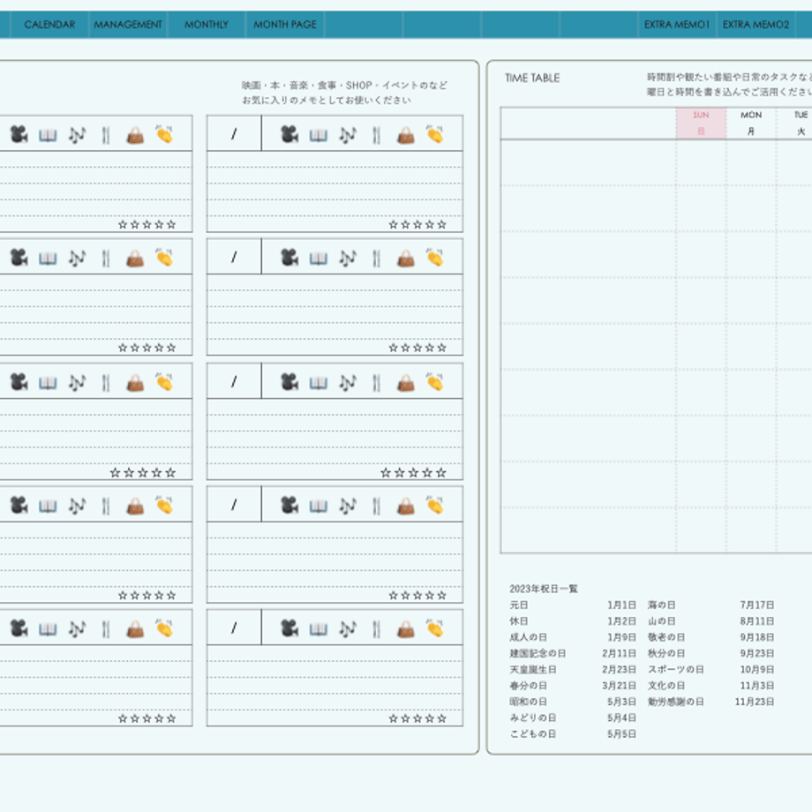
Task: Click date slash field of first right-column card
Action: pos(234,133)
